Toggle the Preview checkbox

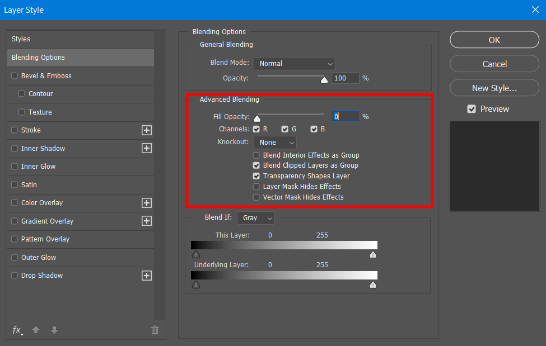tap(472, 109)
